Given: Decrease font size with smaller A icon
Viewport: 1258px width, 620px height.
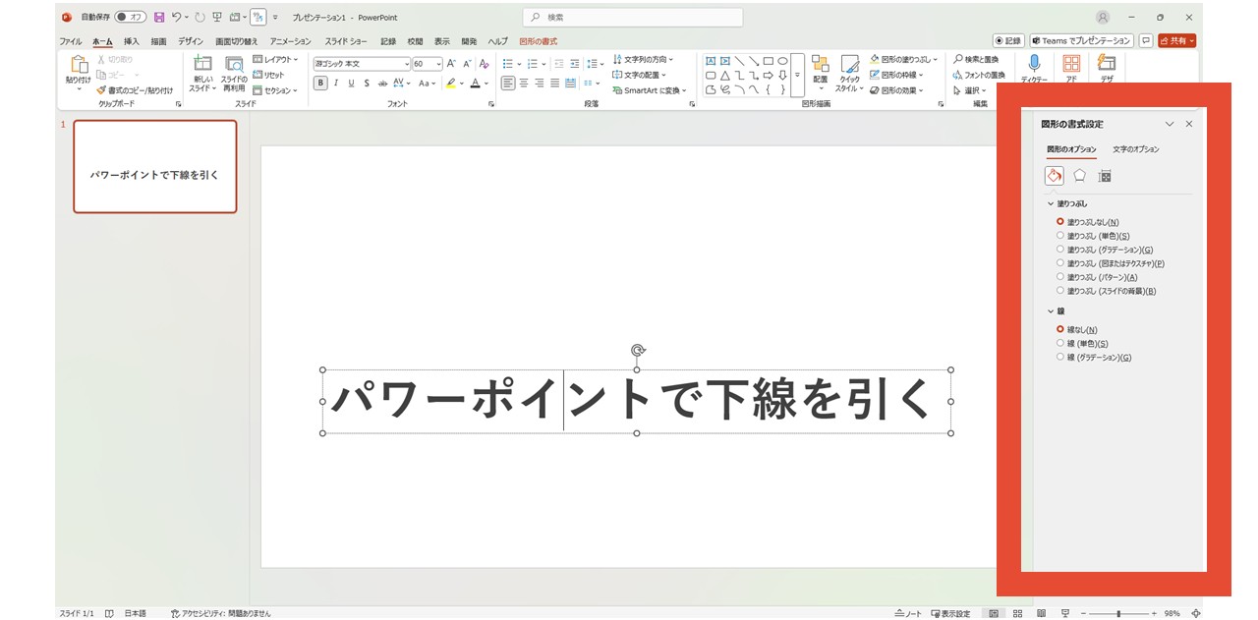Looking at the screenshot, I should click(467, 64).
